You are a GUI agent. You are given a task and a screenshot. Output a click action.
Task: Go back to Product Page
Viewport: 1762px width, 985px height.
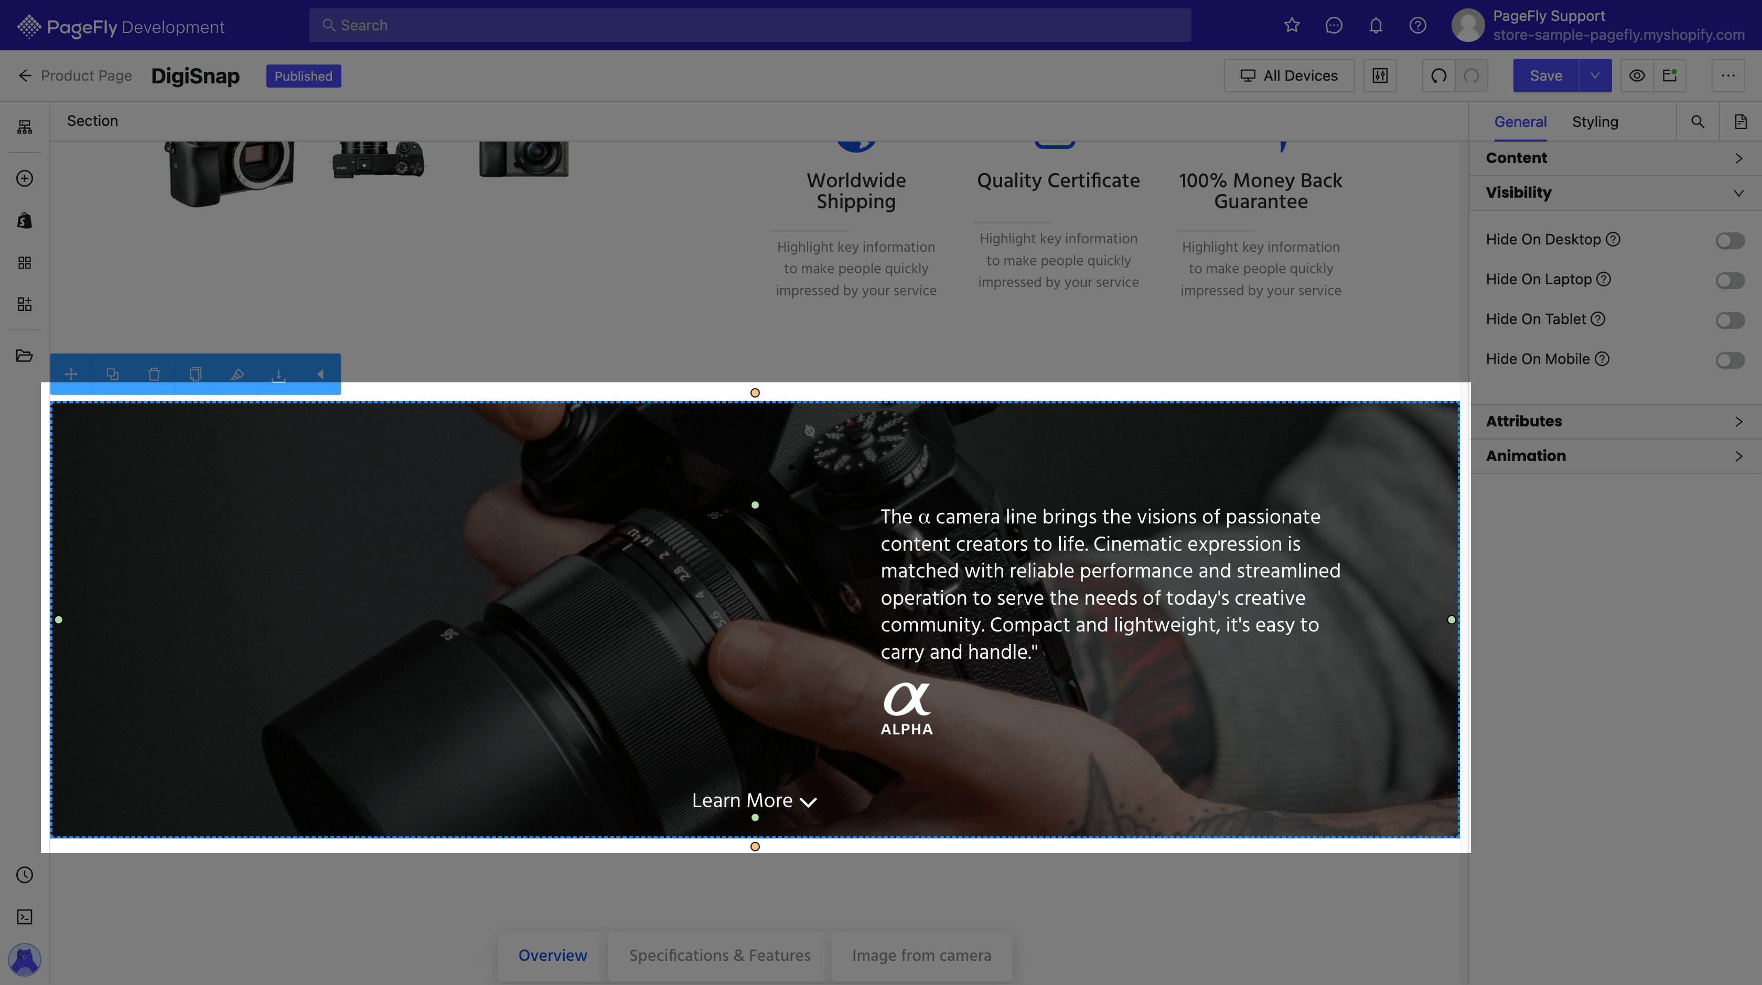click(75, 75)
